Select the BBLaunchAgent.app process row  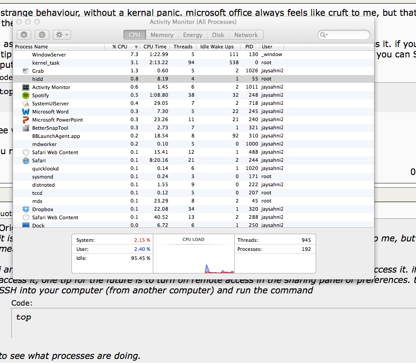(x=194, y=136)
